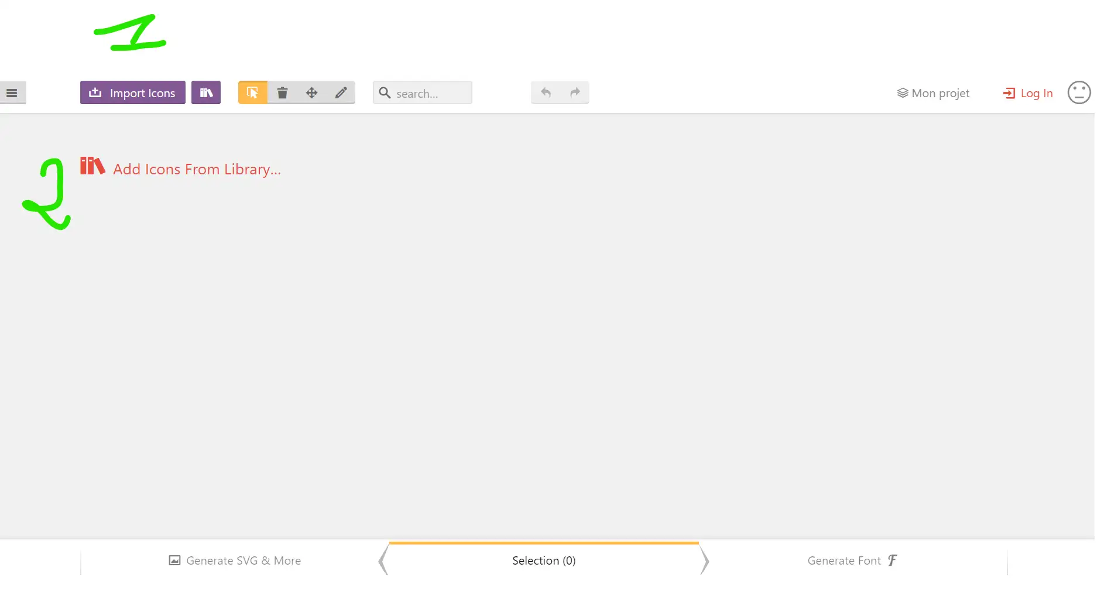Choose the Edit pencil tool
Viewport: 1118px width, 595px height.
341,93
